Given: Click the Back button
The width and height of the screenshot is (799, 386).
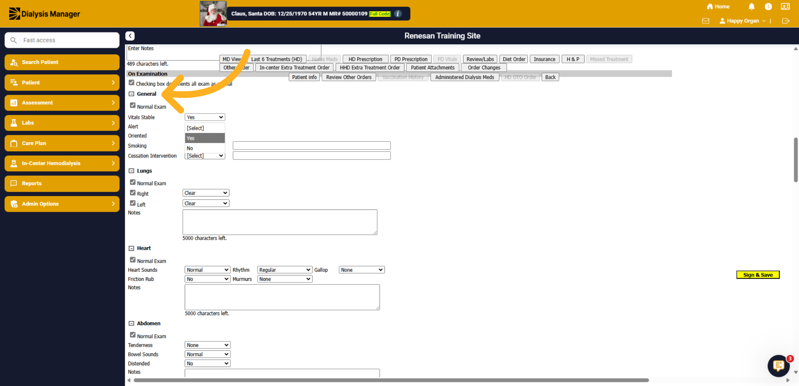Looking at the screenshot, I should coord(550,77).
